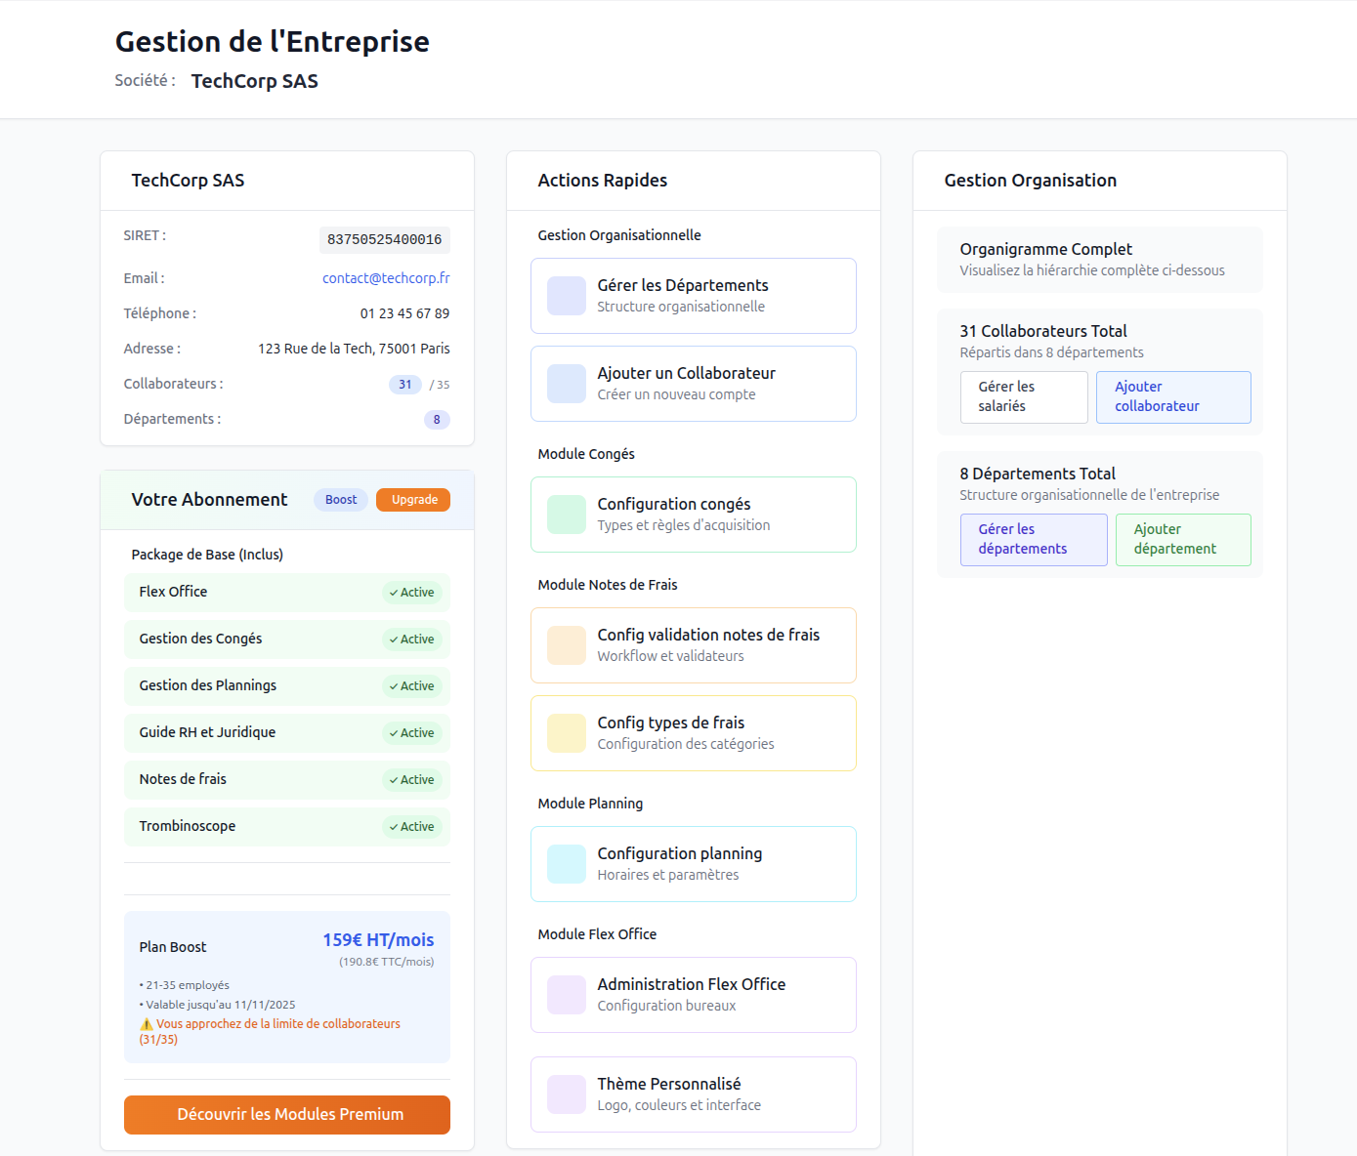Click the Administration Flex Office icon

click(x=566, y=995)
